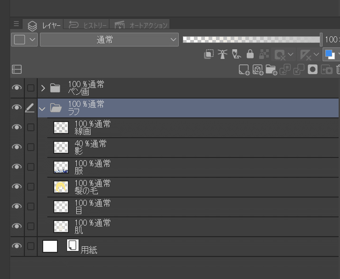340x279 pixels.
Task: Toggle visibility of 影 layer
Action: click(17, 147)
